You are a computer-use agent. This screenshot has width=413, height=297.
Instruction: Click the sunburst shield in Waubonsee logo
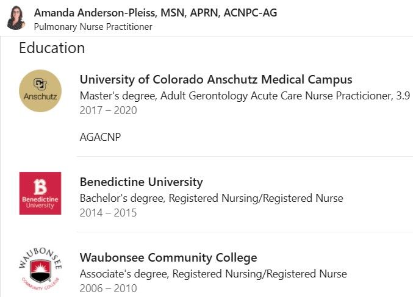[x=40, y=271]
